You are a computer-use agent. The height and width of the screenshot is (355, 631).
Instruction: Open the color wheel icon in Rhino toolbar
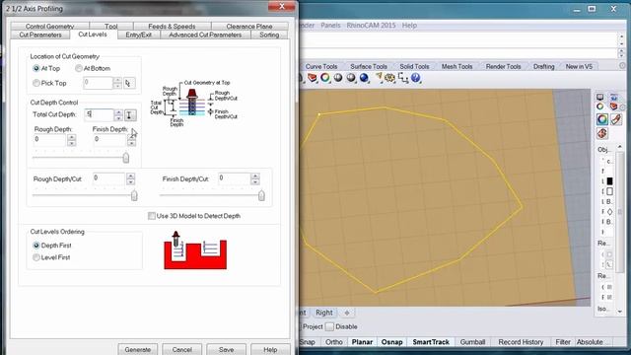[x=325, y=77]
